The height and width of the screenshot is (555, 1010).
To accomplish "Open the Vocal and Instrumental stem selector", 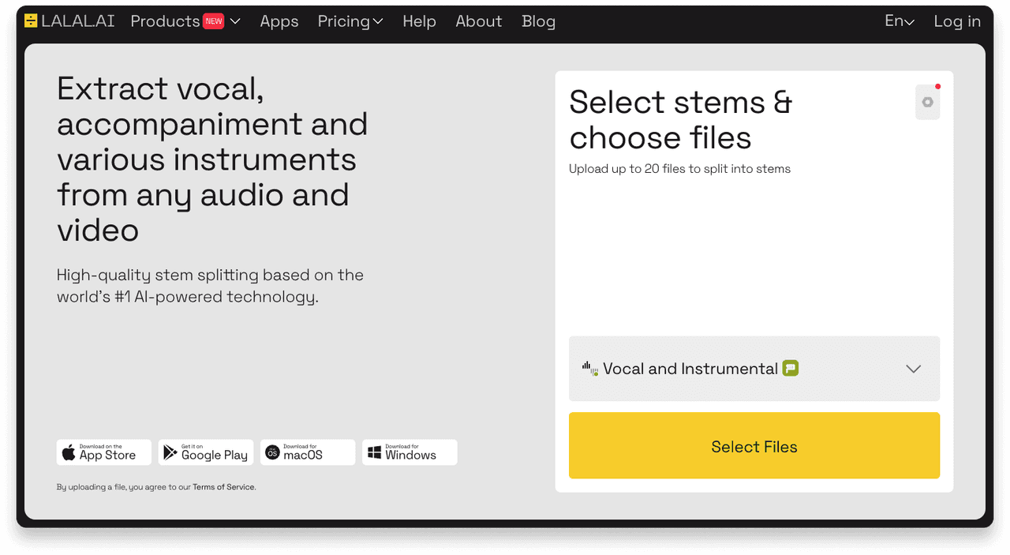I will pos(754,368).
